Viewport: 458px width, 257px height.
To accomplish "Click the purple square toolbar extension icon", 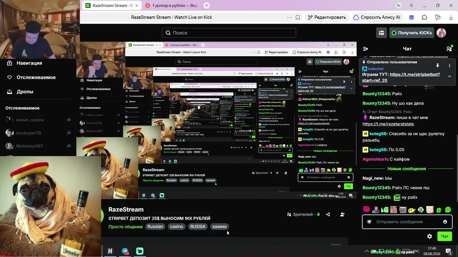I will [x=411, y=17].
